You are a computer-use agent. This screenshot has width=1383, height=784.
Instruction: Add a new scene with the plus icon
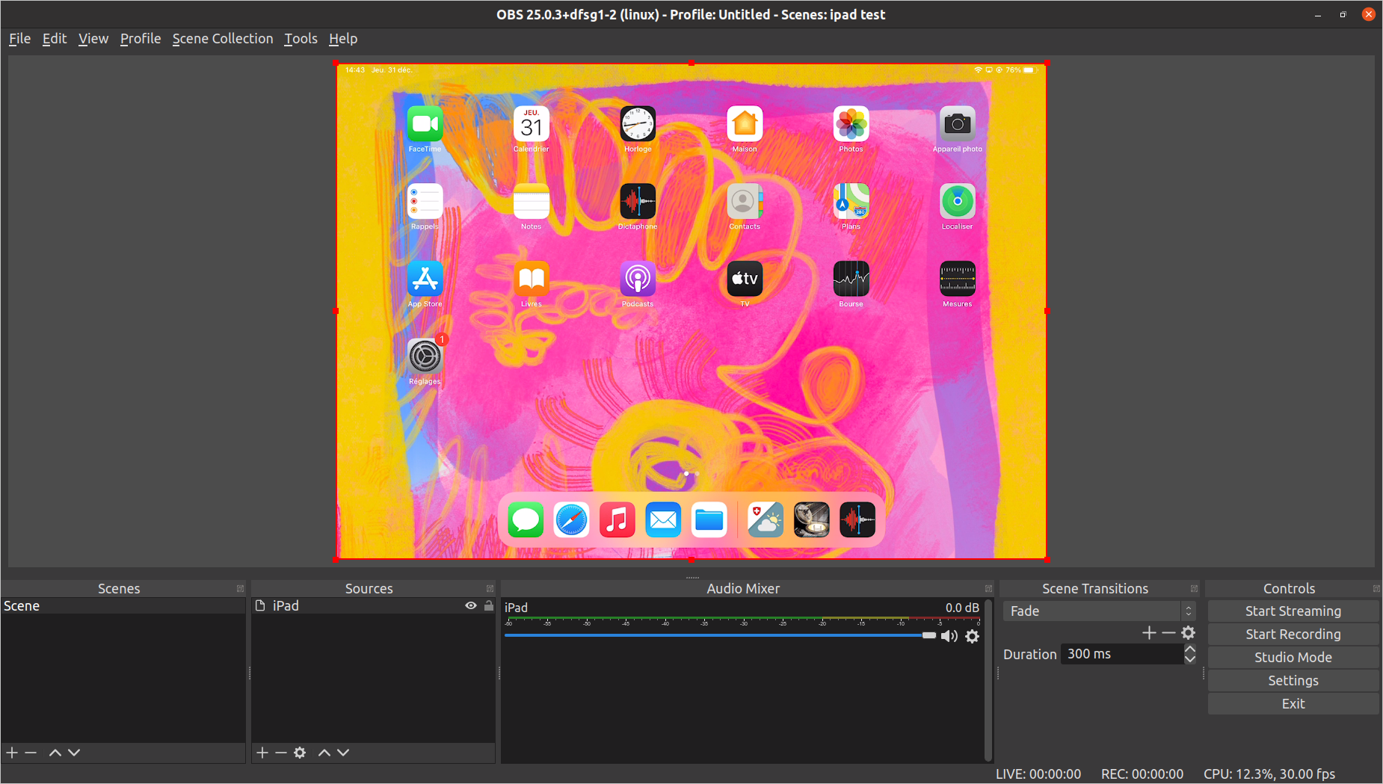click(12, 753)
